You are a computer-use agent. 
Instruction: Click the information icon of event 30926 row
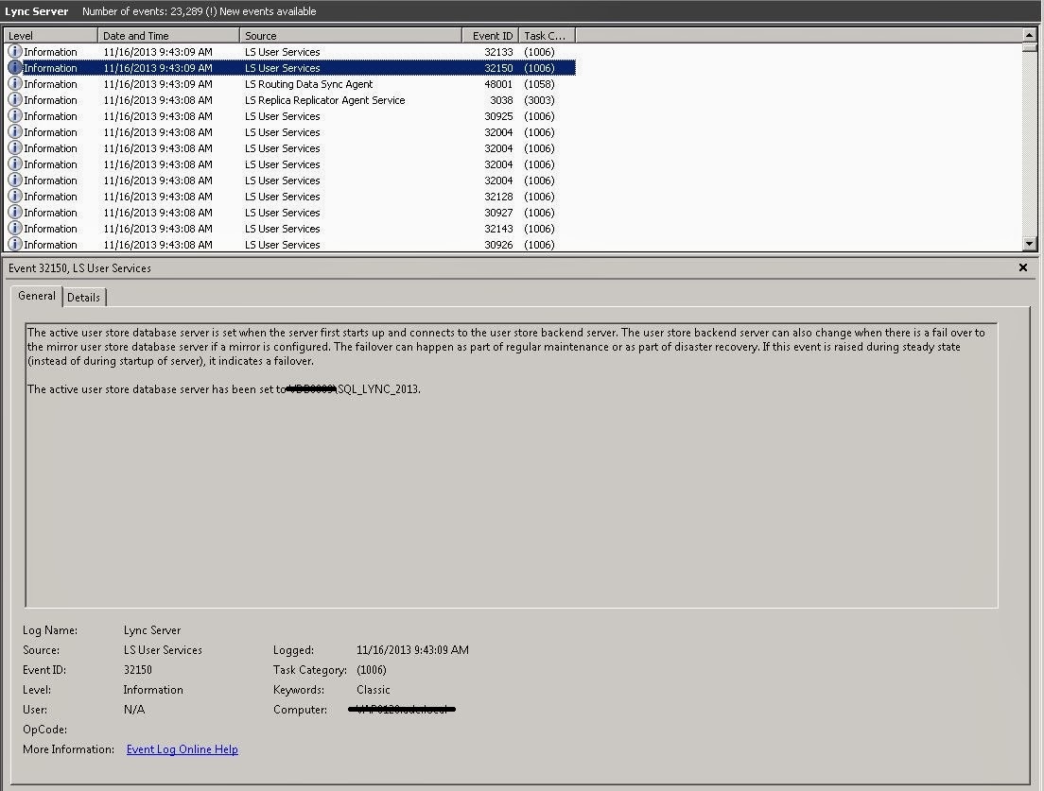[x=14, y=244]
